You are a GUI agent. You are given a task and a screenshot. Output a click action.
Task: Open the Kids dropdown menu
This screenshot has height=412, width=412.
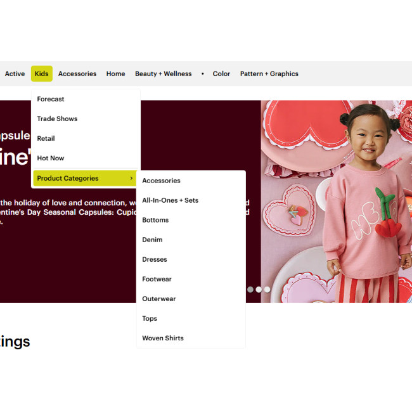[41, 74]
